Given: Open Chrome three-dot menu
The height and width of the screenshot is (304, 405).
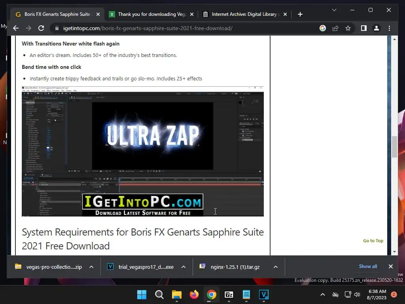Looking at the screenshot, I should point(389,28).
